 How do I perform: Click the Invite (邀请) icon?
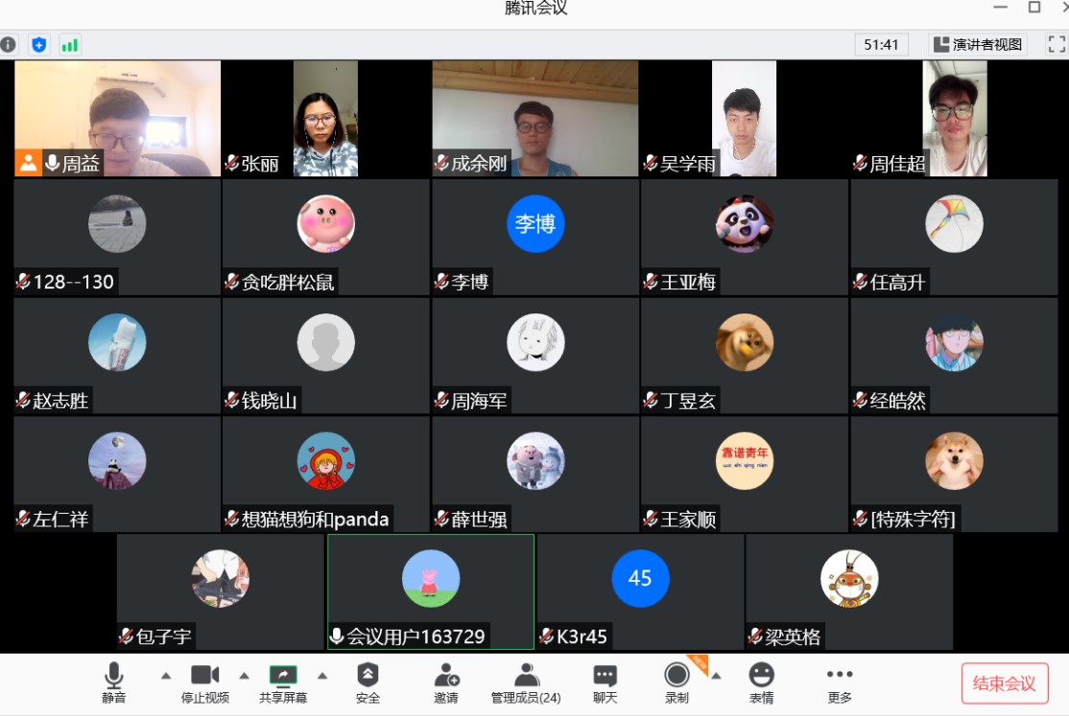tap(446, 682)
